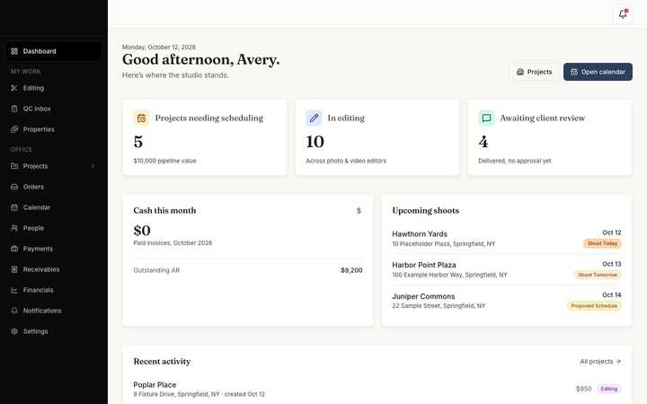Click the Editing badge on Poplar Place
This screenshot has height=404, width=647.
click(609, 389)
